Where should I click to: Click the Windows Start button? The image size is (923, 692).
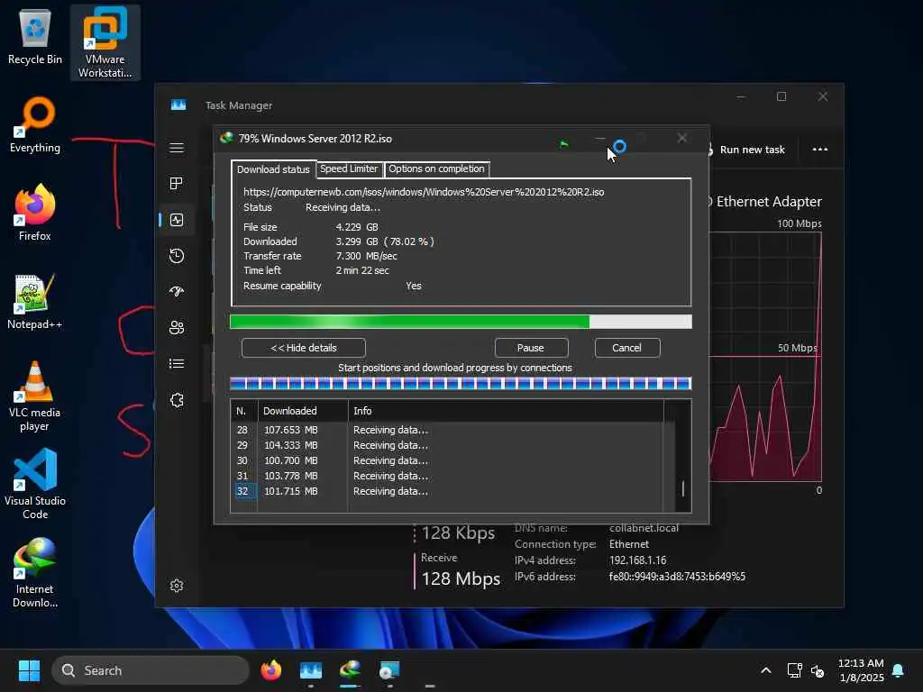point(29,670)
